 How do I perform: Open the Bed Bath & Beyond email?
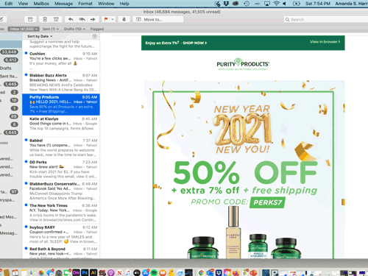(x=61, y=252)
